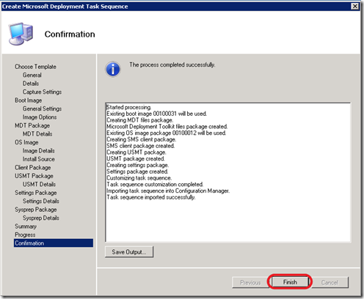The height and width of the screenshot is (299, 364).
Task: Select Sysprep Package step
Action: click(x=36, y=210)
